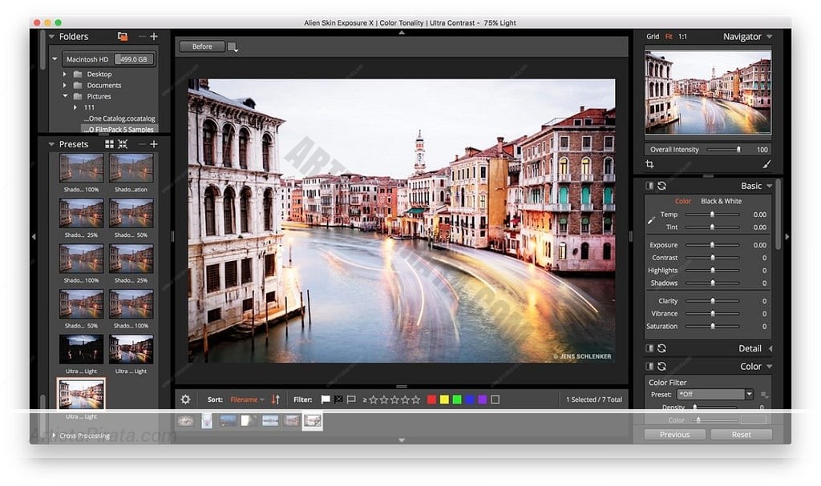Switch Navigator to 1:1 zoom

[x=682, y=37]
